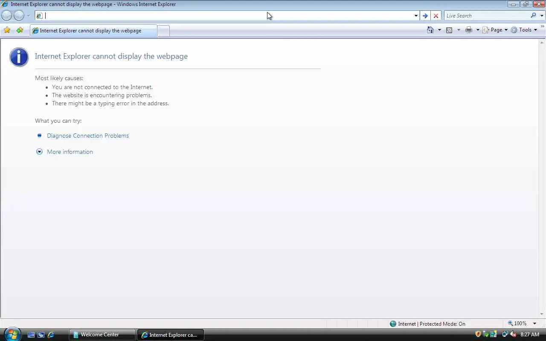Screen dimensions: 546x341
Task: Click the vertical scrollbar up arrow
Action: tap(542, 43)
